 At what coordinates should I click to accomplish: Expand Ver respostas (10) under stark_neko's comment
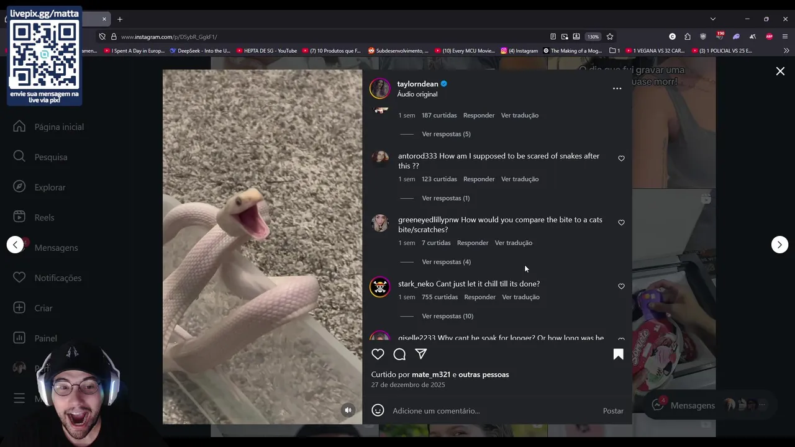click(447, 316)
